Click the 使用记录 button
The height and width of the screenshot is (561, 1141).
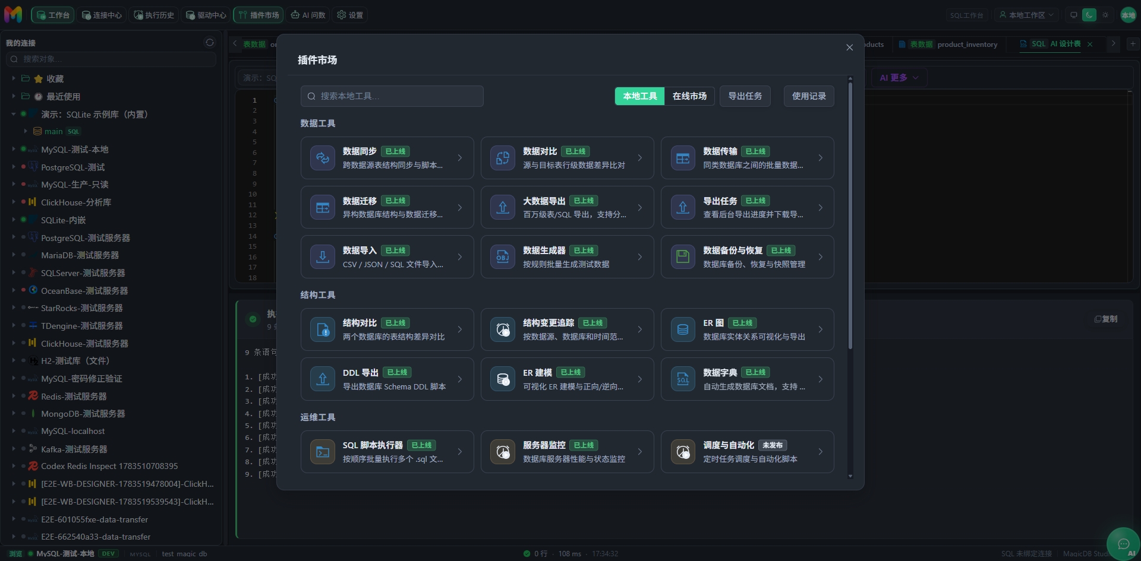coord(809,96)
